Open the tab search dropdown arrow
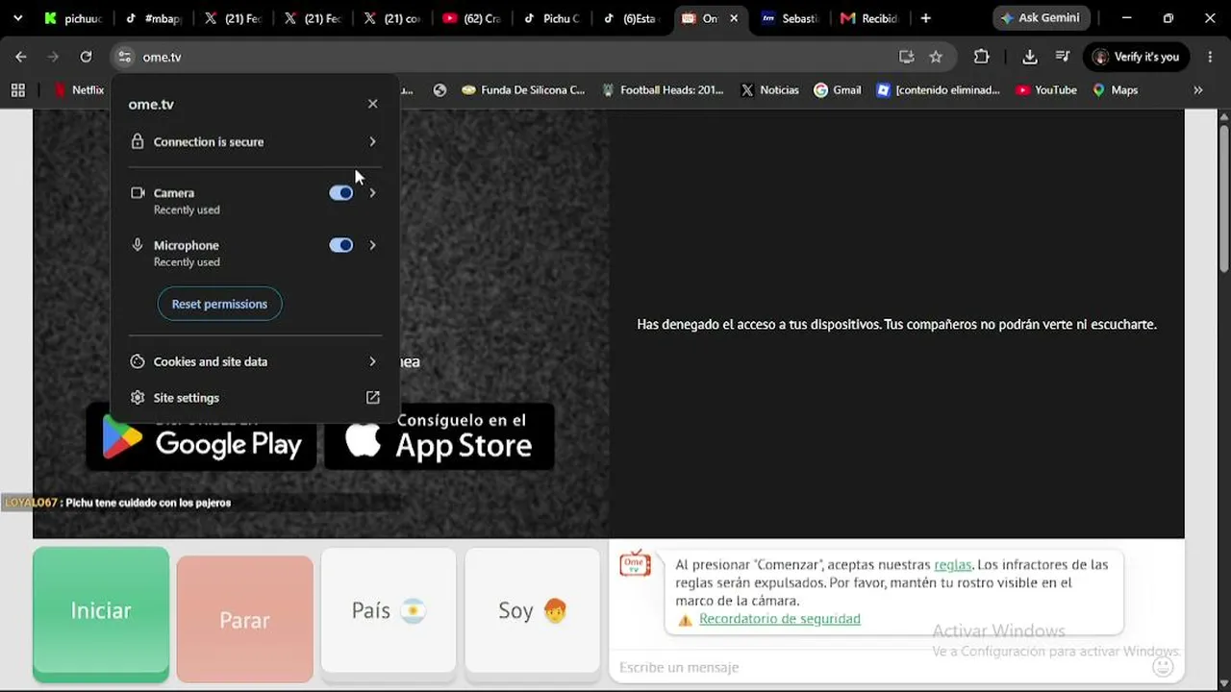This screenshot has width=1231, height=692. coord(17,18)
